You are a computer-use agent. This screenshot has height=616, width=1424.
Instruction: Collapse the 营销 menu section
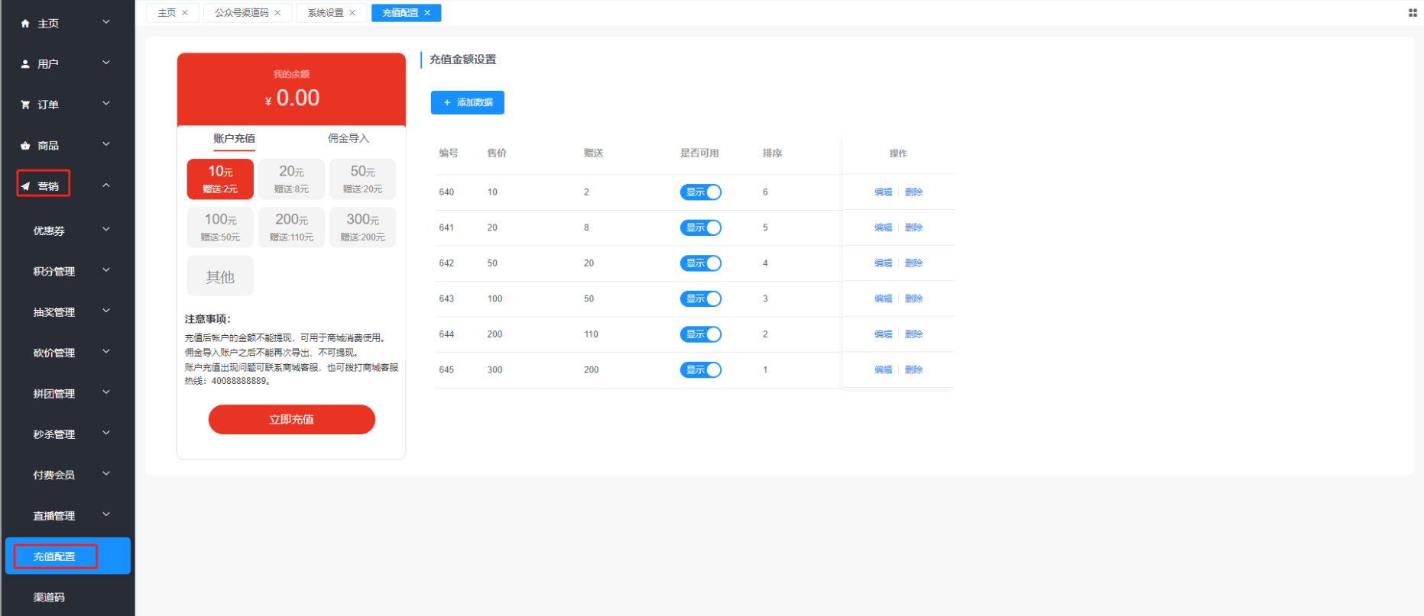pos(106,185)
